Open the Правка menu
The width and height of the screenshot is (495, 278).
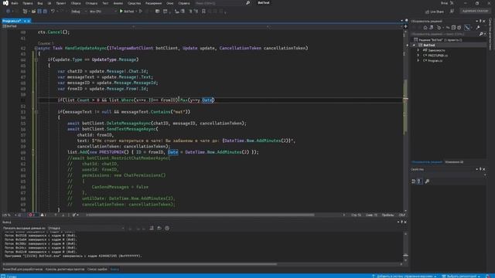(x=28, y=3)
